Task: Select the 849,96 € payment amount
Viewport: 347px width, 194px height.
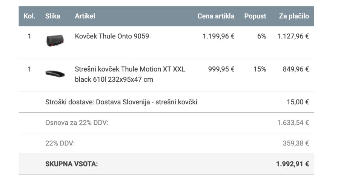Action: click(x=296, y=69)
